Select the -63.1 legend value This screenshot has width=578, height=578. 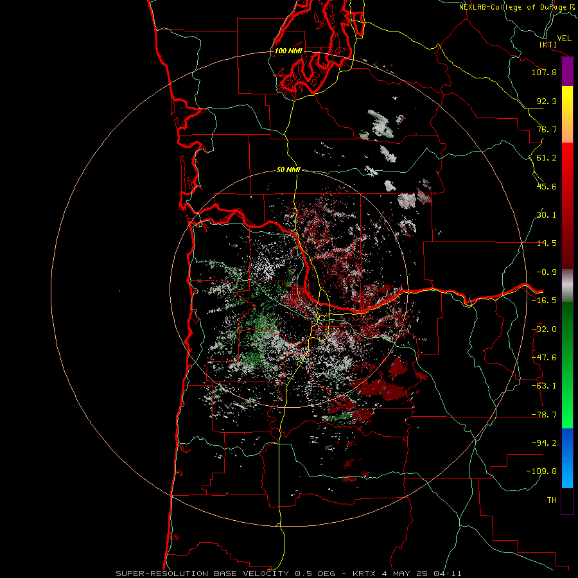click(544, 386)
